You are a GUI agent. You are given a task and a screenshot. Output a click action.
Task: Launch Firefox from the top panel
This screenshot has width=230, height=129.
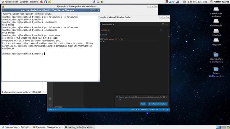click(x=42, y=2)
